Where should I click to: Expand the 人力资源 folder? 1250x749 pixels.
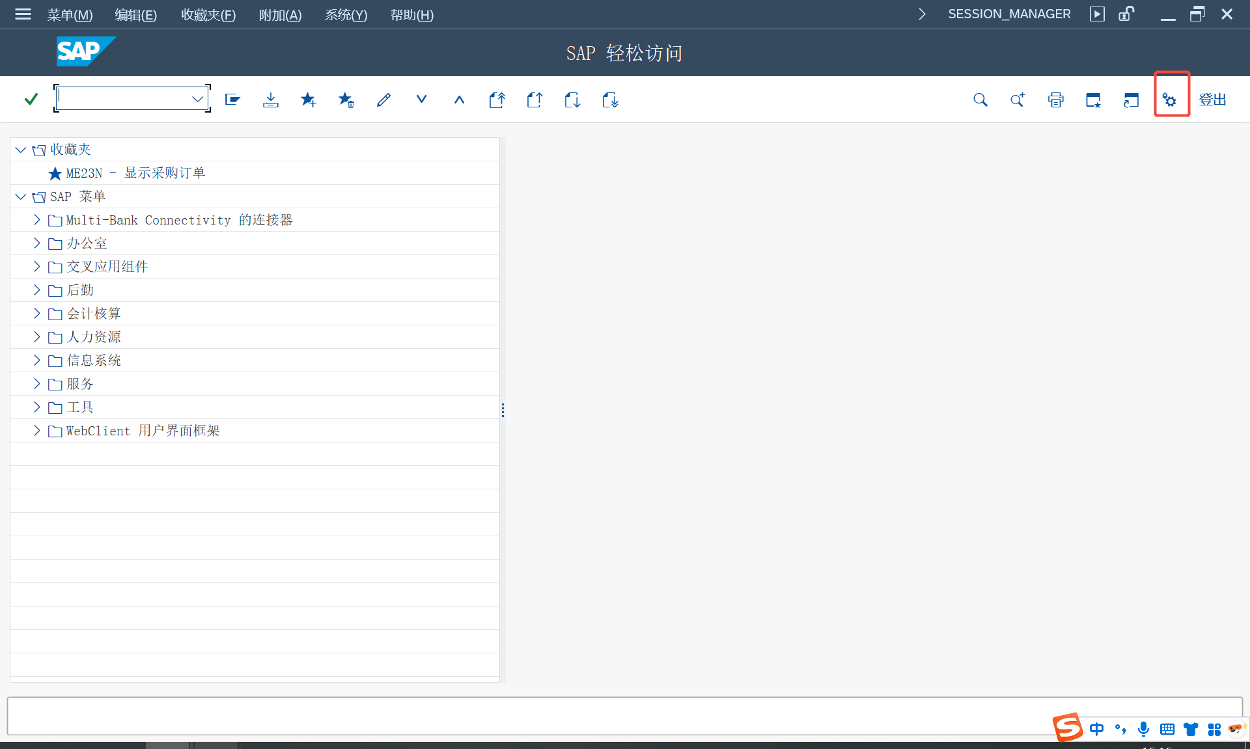[x=37, y=337]
